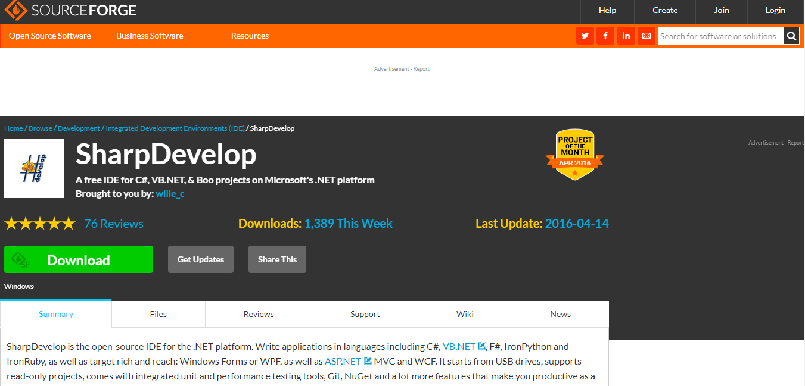Click the green Download button

79,259
